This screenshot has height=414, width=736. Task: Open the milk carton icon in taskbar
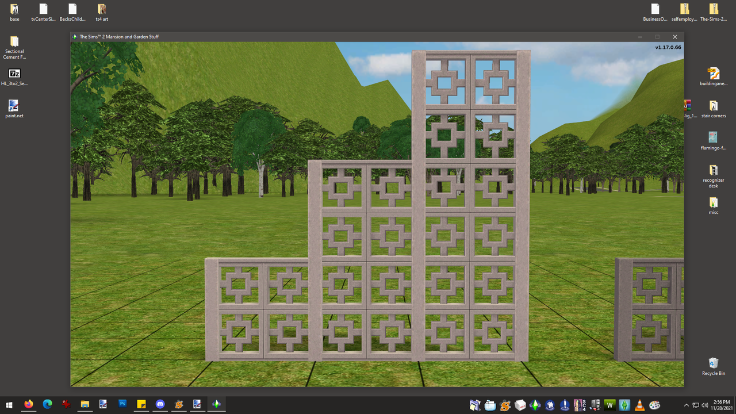[520, 405]
